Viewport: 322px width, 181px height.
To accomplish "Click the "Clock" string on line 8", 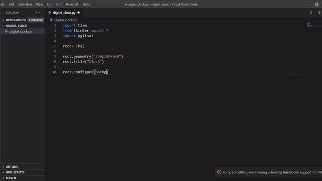I will point(94,62).
